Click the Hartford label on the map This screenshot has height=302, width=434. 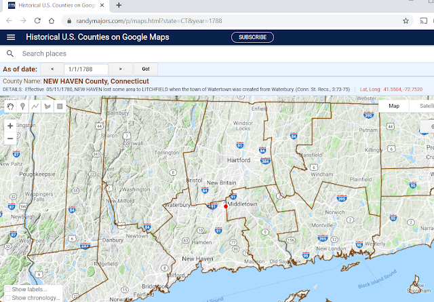[239, 160]
